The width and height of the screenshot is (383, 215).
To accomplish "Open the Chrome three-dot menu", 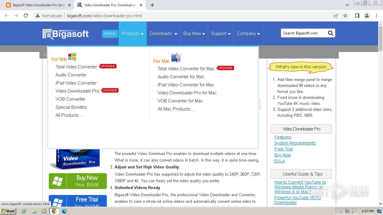I will pyautogui.click(x=376, y=16).
